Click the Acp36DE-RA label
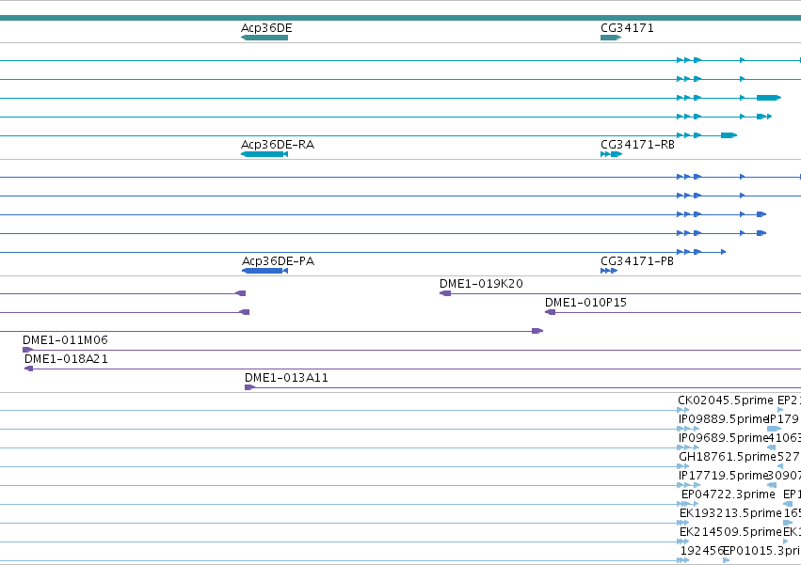Screen dimensions: 801x565 (278, 145)
